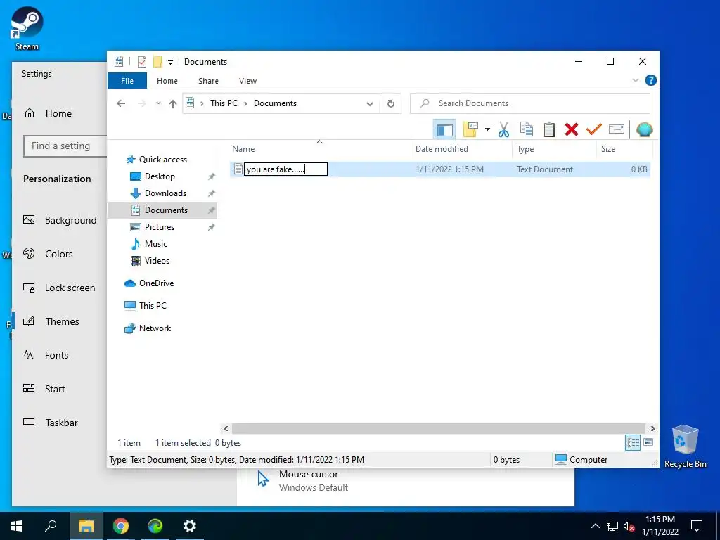Viewport: 720px width, 540px height.
Task: Click the scrollbar left arrow
Action: [x=226, y=429]
